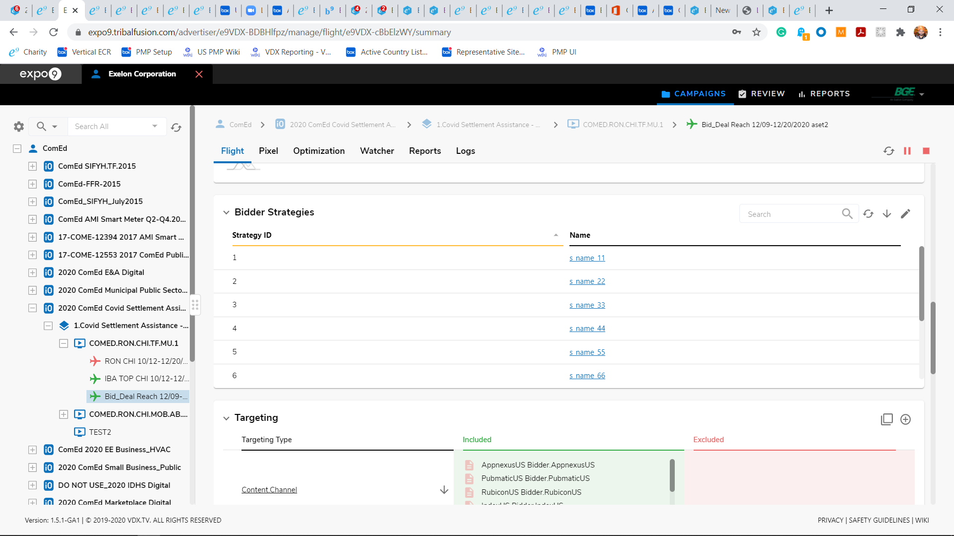This screenshot has height=536, width=954.
Task: Refresh the Bidder Strategies table
Action: point(868,214)
